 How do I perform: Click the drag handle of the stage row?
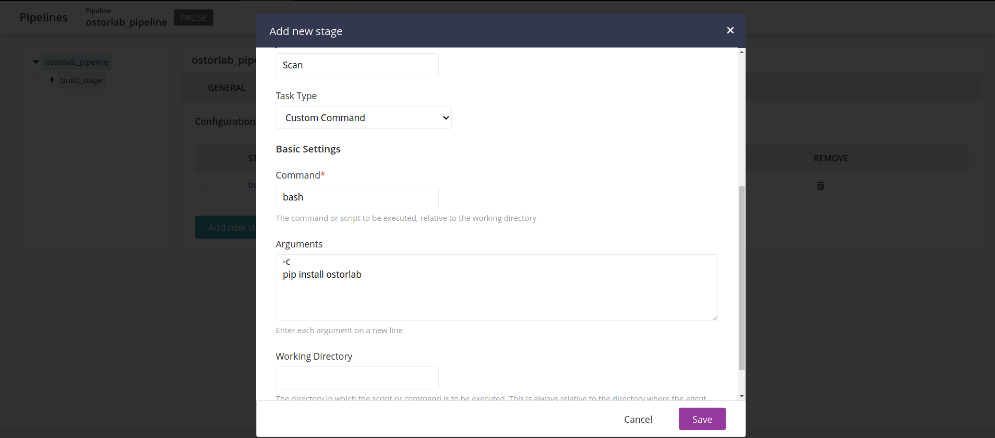tap(205, 186)
